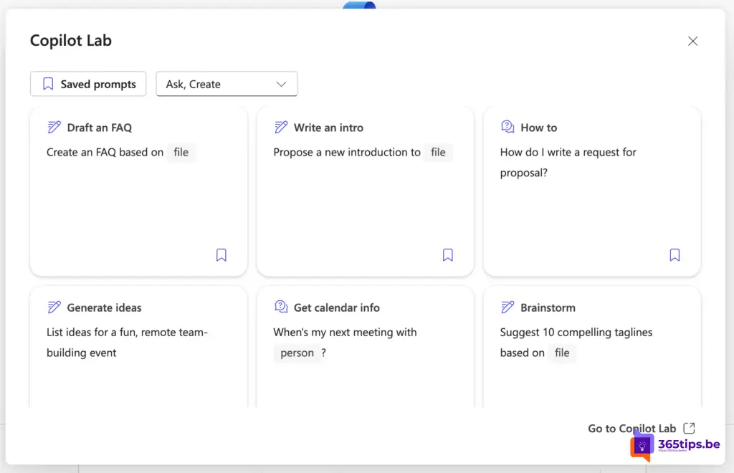Click the pencil icon beside Generate ideas
The height and width of the screenshot is (473, 734).
(54, 307)
